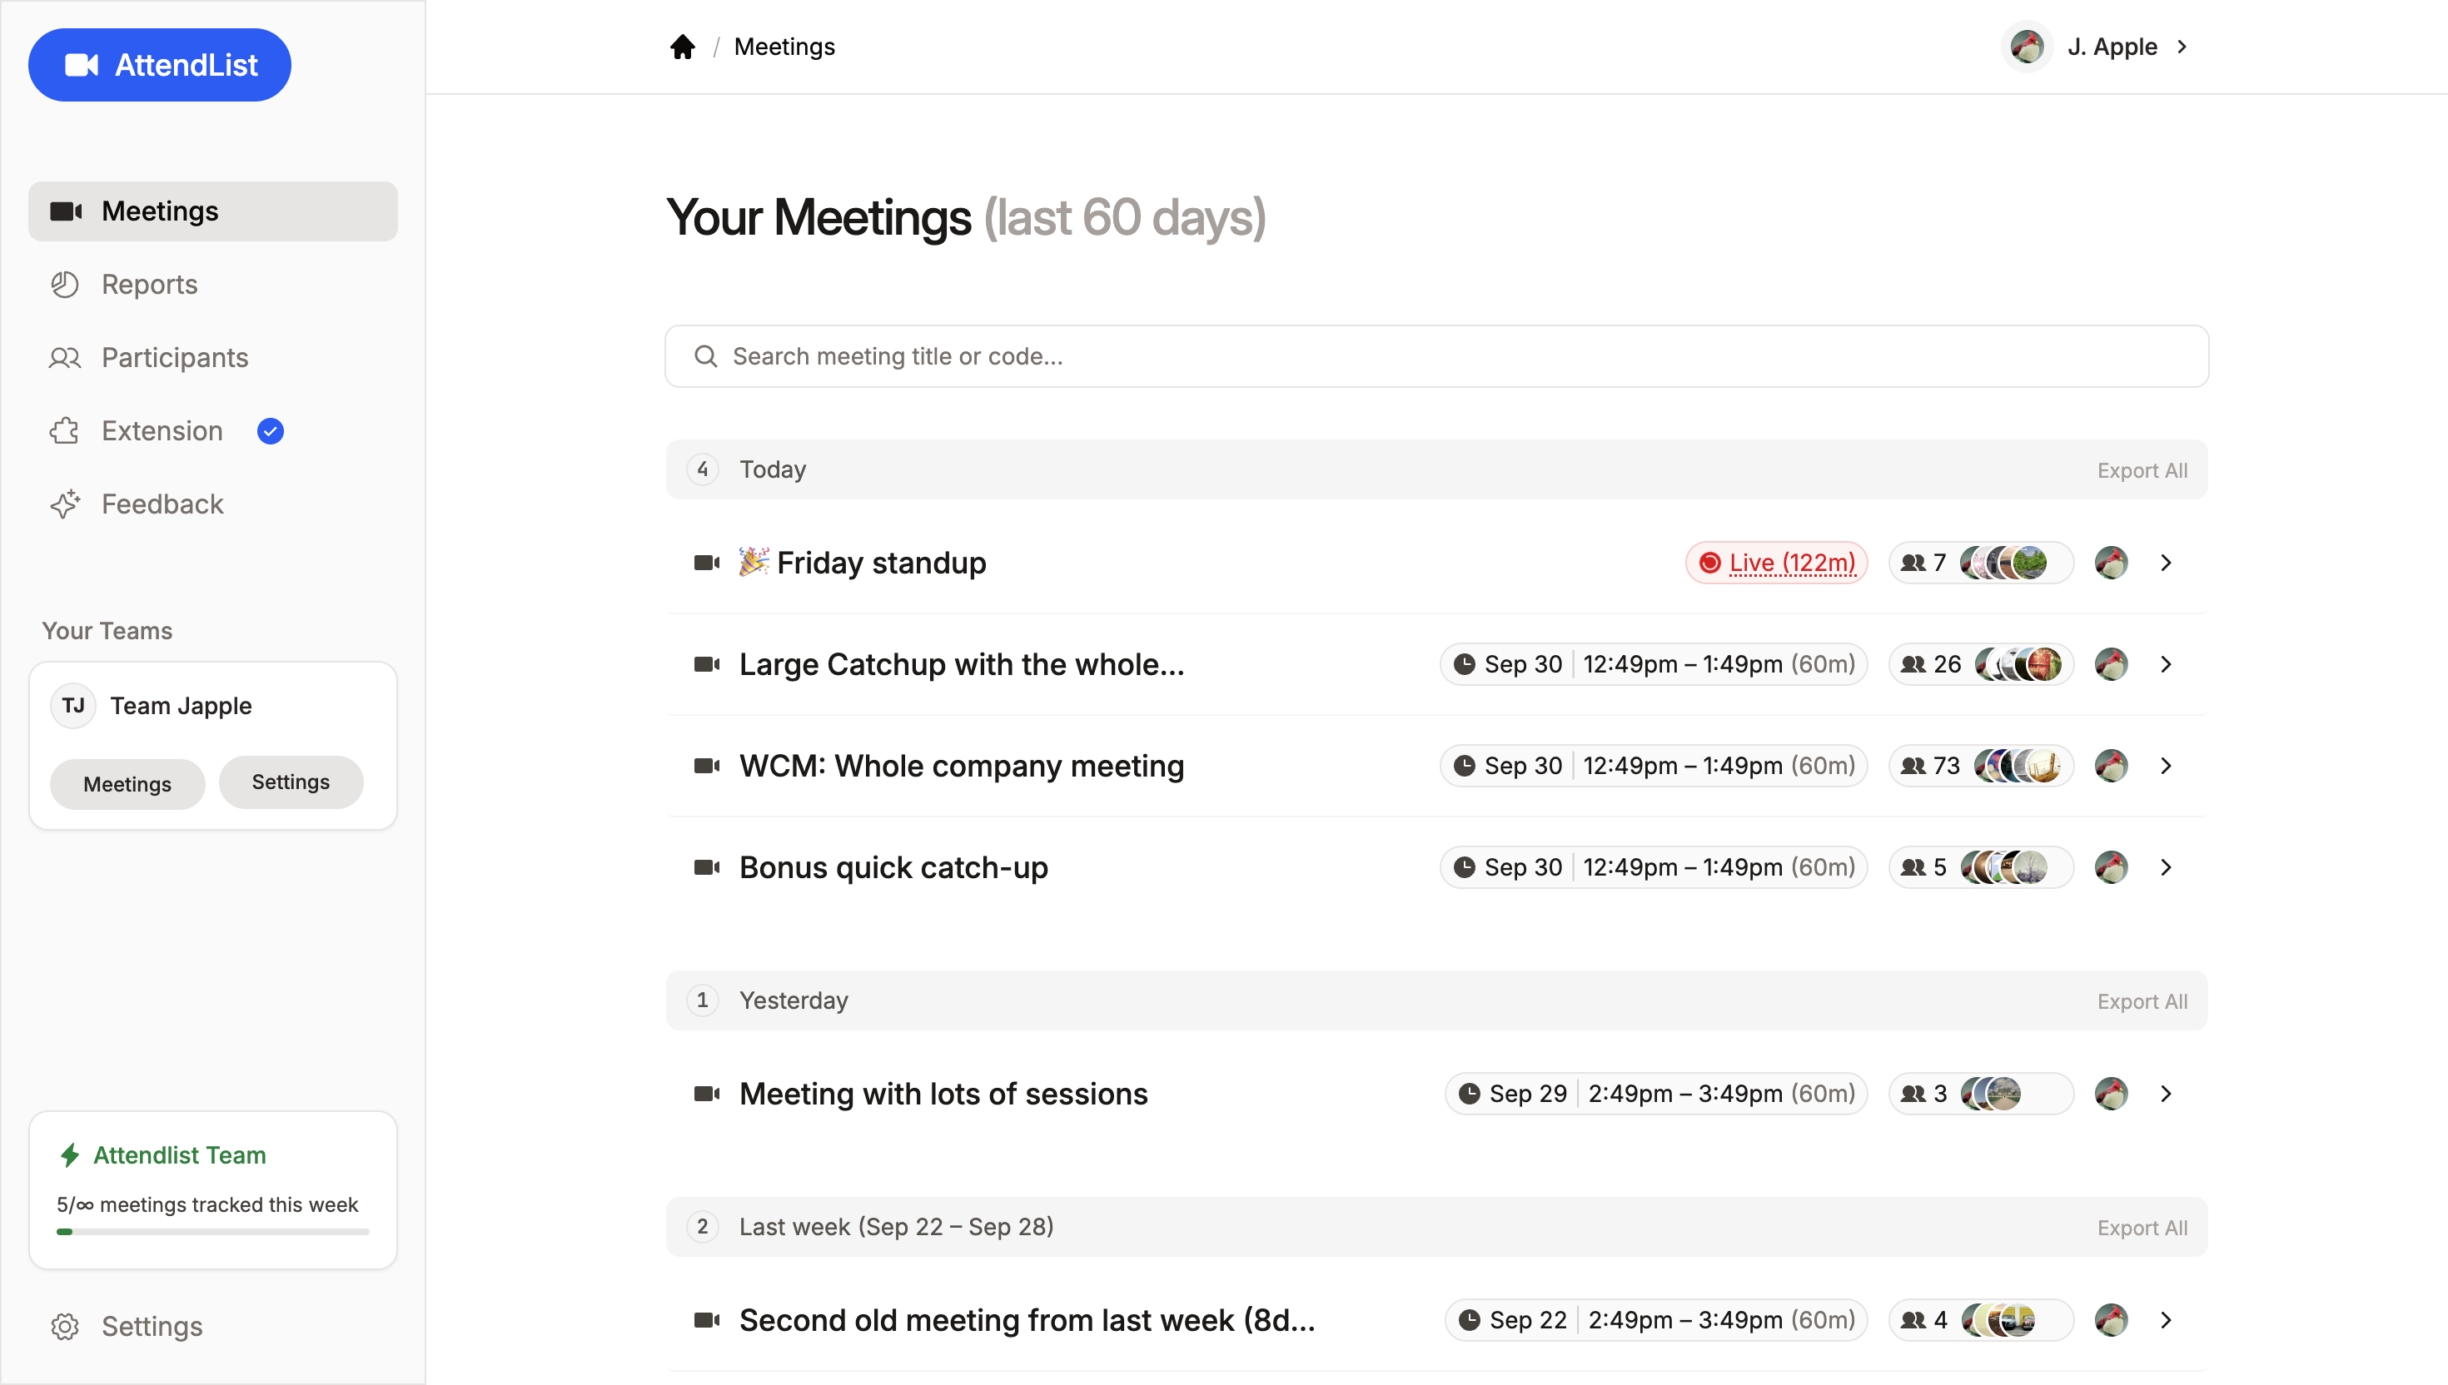Screen dimensions: 2448x1385
Task: Click the AttendList camera logo icon
Action: (x=82, y=65)
